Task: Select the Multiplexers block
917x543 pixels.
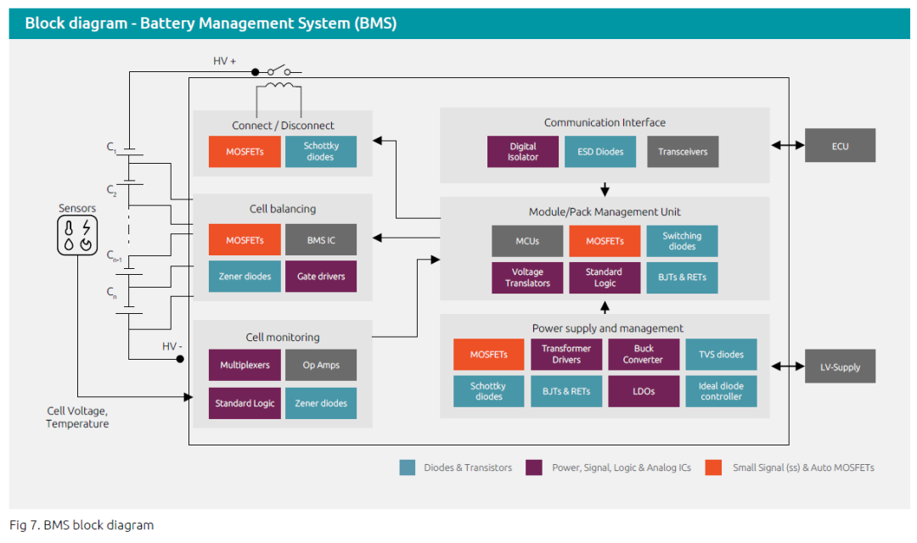Action: 245,365
